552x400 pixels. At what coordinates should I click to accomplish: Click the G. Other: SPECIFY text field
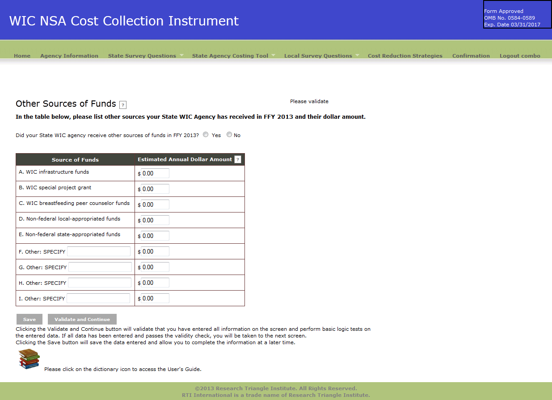tap(100, 267)
